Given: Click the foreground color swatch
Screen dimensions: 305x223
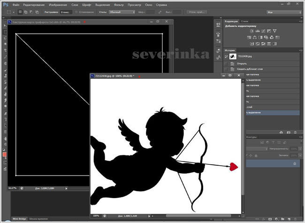Looking at the screenshot, I should pyautogui.click(x=5, y=154).
